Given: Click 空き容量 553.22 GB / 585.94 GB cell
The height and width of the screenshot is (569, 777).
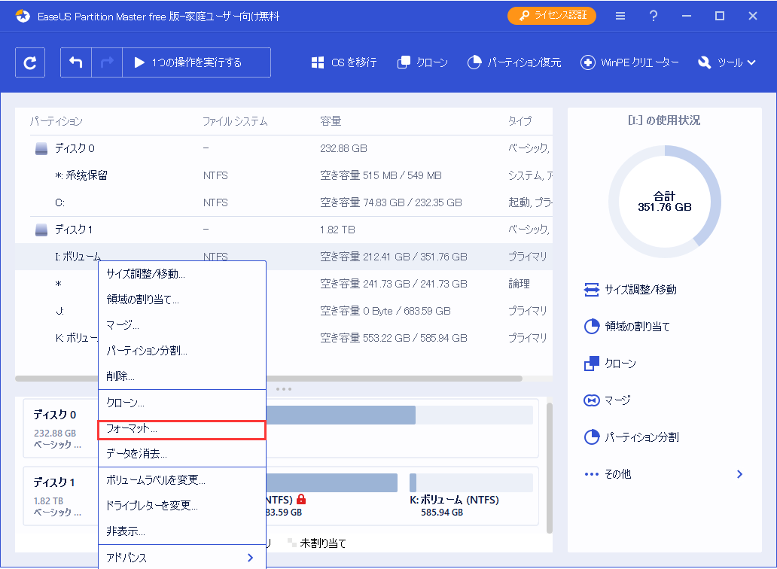Looking at the screenshot, I should (394, 338).
